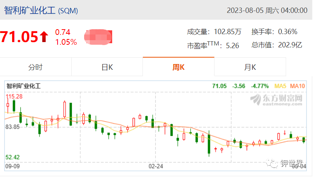Click the 52.42 low price label
The width and height of the screenshot is (313, 177).
[x=13, y=157]
